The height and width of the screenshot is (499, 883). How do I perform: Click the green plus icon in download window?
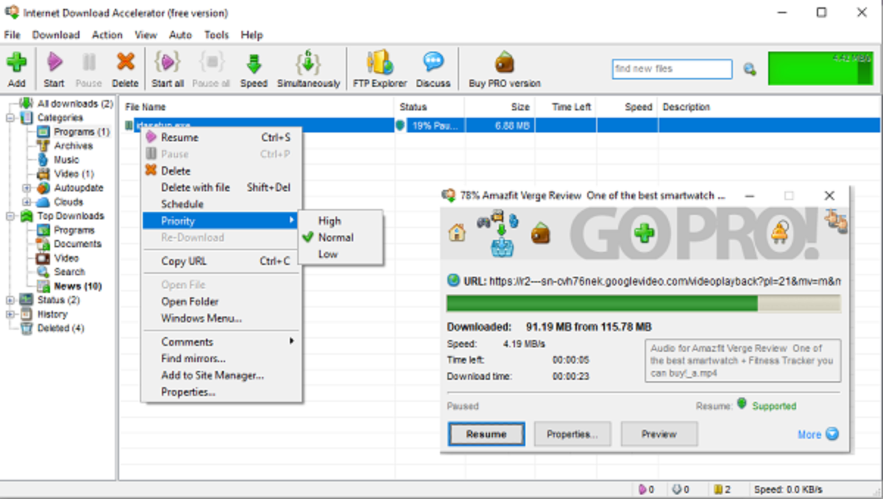tap(645, 233)
